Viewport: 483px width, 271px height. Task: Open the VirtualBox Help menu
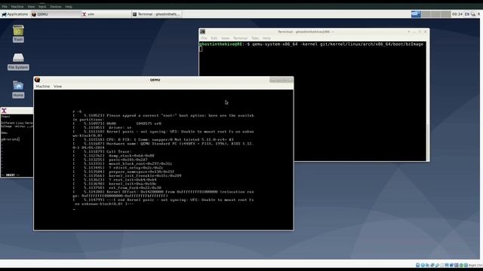[x=69, y=7]
